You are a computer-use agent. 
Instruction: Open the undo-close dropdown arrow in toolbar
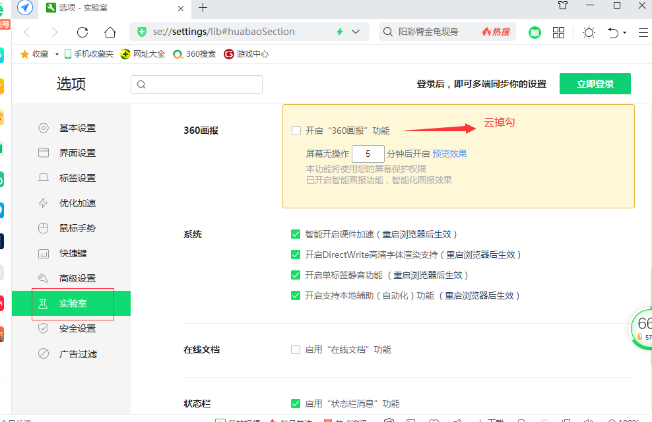click(x=624, y=33)
